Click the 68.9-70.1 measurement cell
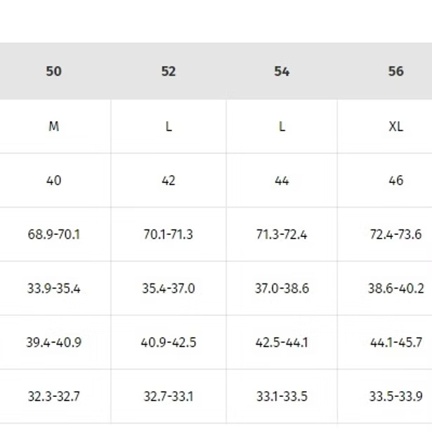Image resolution: width=432 pixels, height=432 pixels. click(53, 234)
